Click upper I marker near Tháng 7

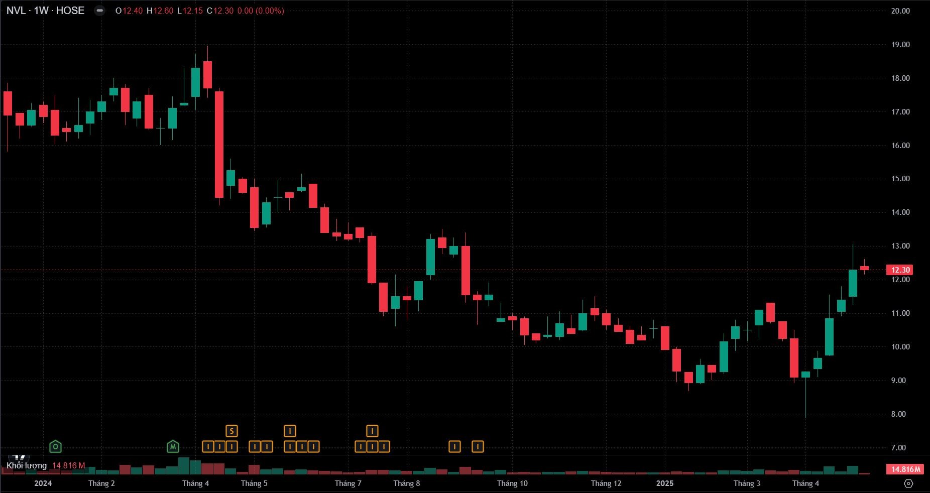coord(372,431)
